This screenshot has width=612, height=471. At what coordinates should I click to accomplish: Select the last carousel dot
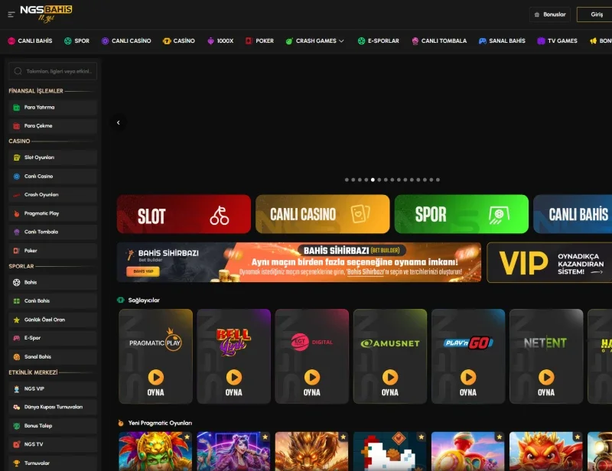pyautogui.click(x=438, y=180)
